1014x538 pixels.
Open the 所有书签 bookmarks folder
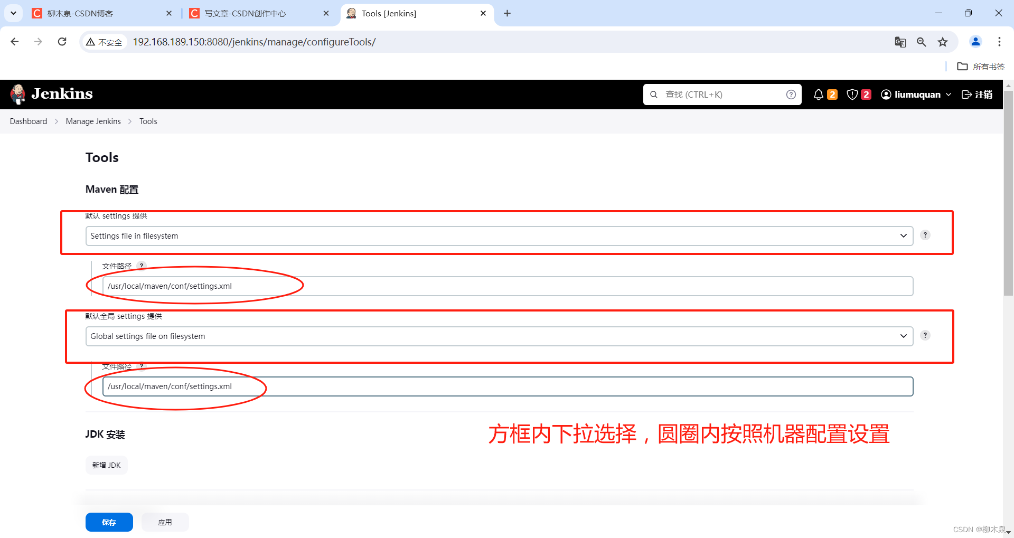981,67
